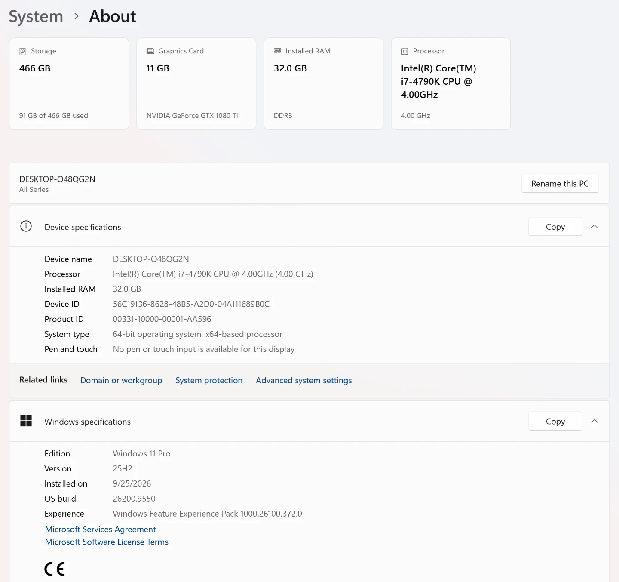Click the Device name value in specifications list
Viewport: 619px width, 582px height.
click(x=151, y=259)
